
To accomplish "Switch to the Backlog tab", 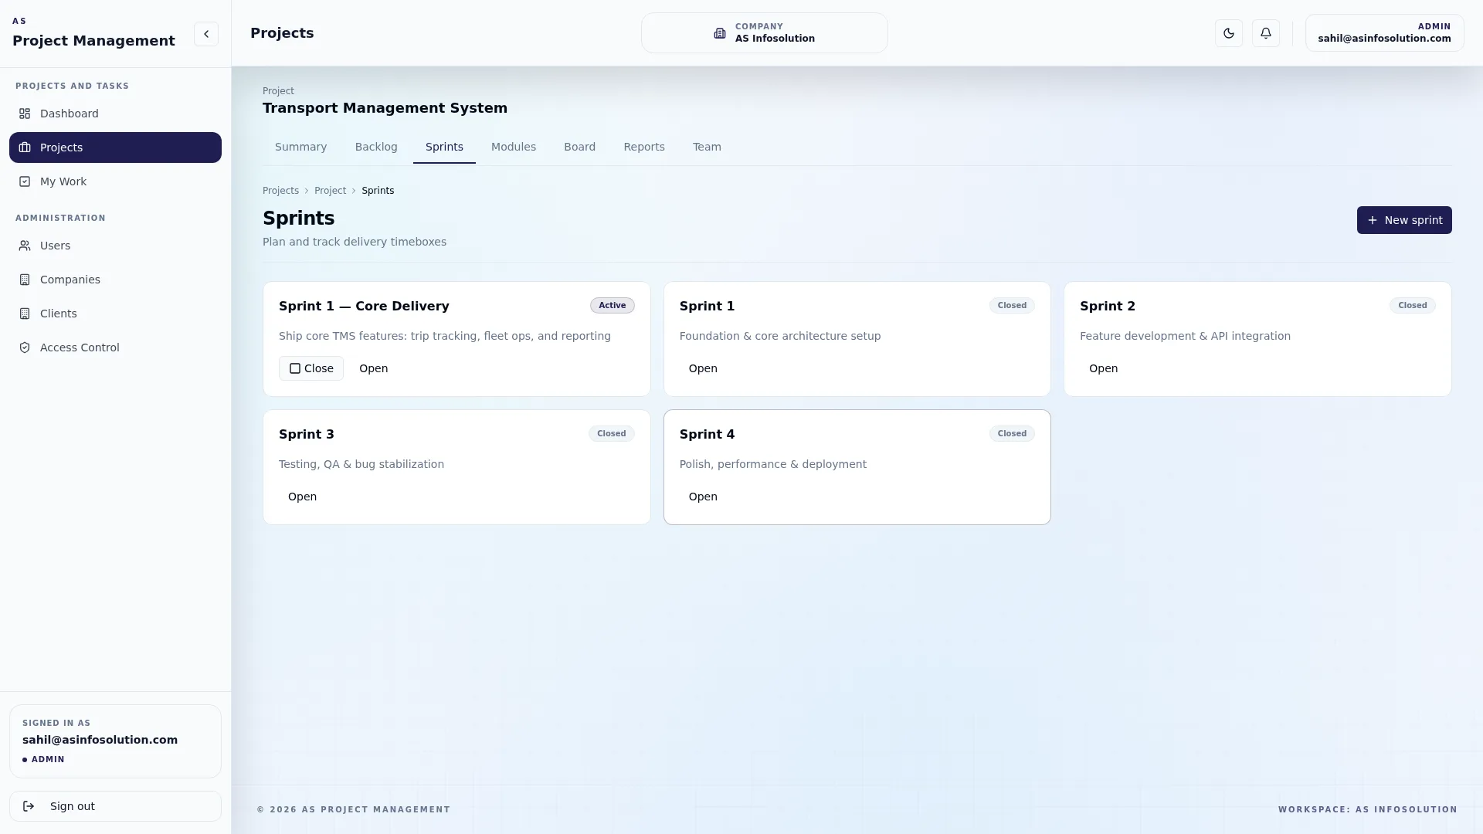I will click(376, 147).
